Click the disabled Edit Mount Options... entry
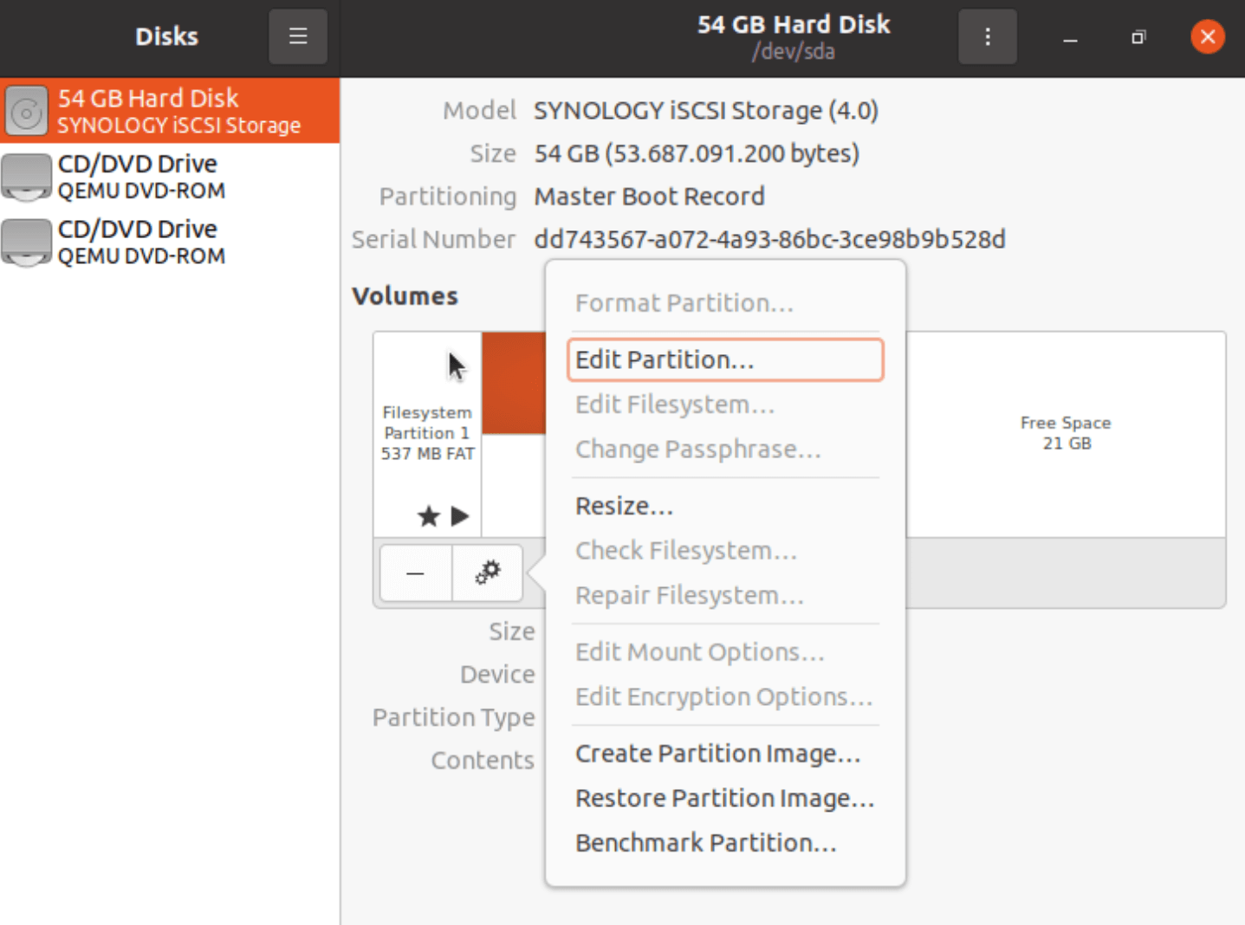This screenshot has width=1245, height=925. (x=725, y=652)
